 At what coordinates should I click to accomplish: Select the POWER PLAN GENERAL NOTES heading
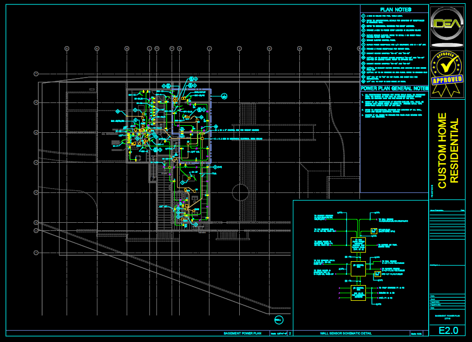pos(395,88)
